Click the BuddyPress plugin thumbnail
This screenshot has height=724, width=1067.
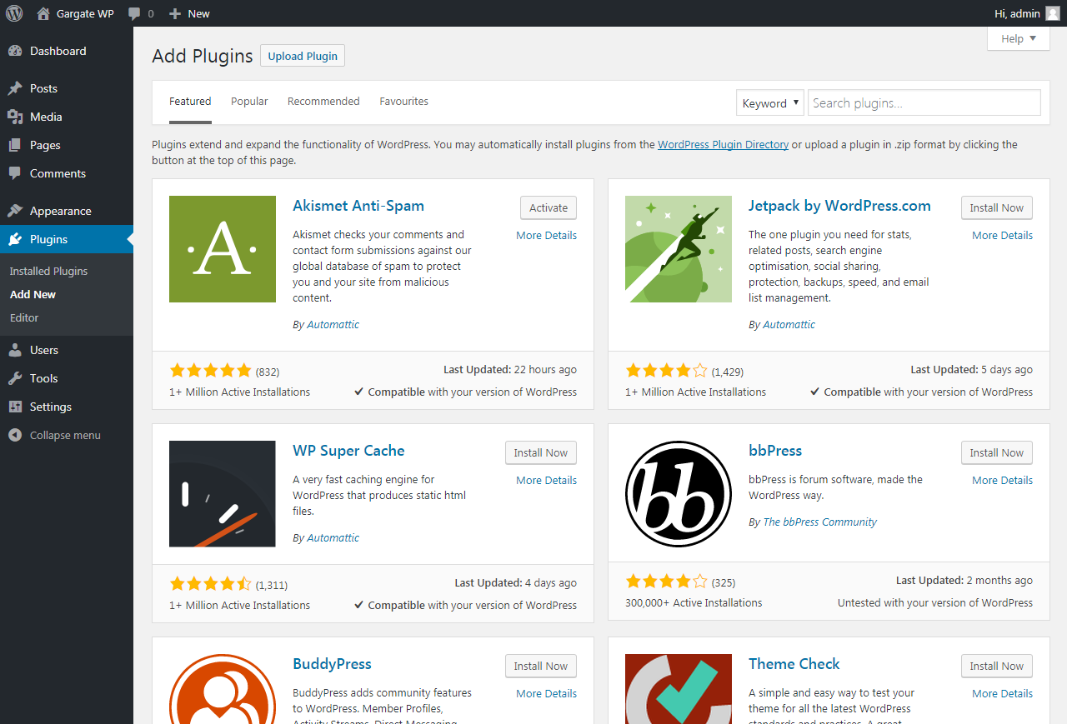(x=223, y=689)
